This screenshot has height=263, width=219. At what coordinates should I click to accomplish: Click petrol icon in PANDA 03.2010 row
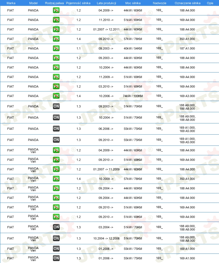(56, 86)
